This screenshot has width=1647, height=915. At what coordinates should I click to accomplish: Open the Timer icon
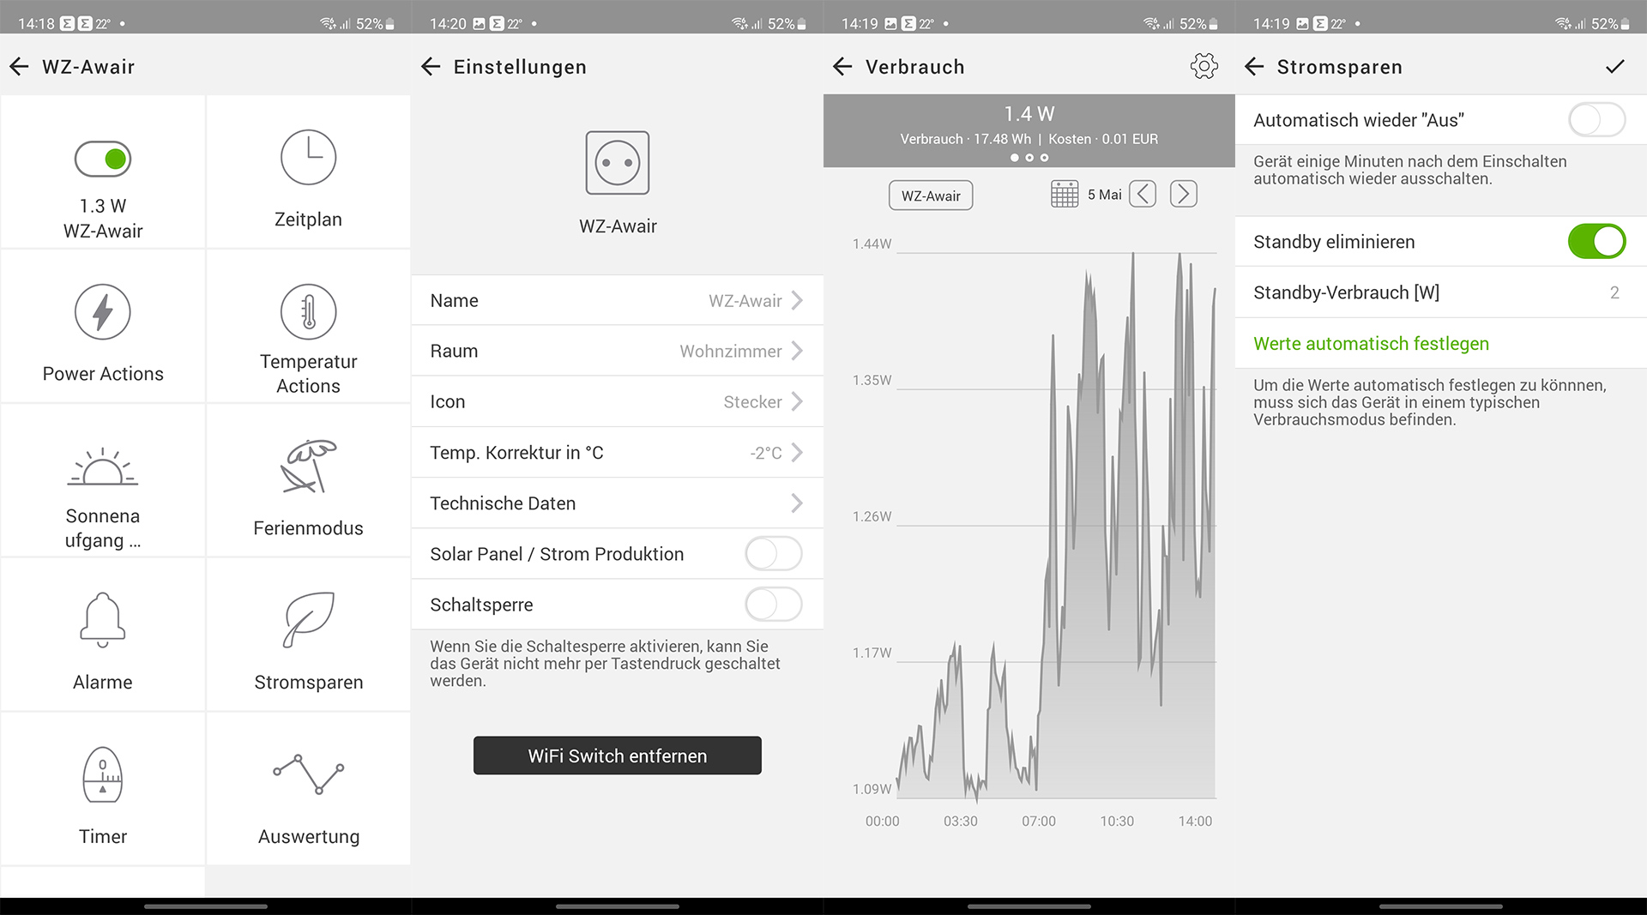103,774
